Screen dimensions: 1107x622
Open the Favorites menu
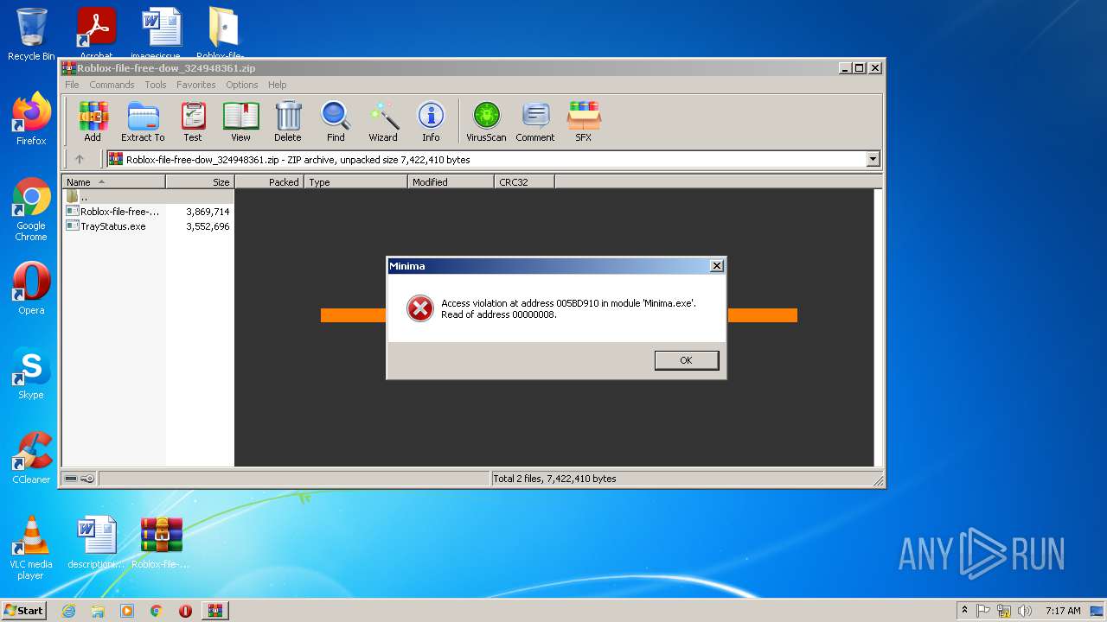[x=196, y=85]
